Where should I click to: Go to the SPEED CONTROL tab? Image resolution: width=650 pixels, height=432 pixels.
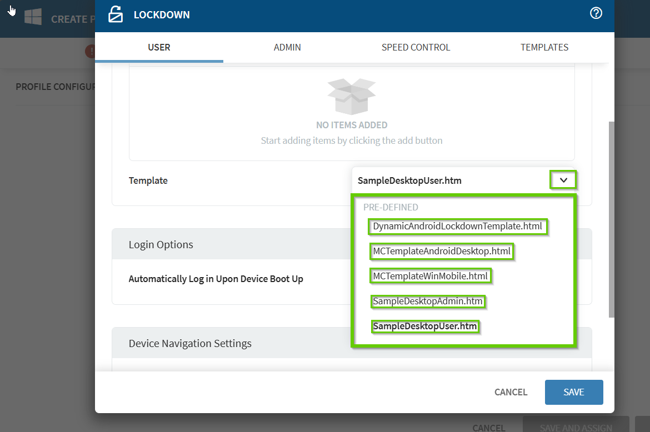(x=416, y=47)
